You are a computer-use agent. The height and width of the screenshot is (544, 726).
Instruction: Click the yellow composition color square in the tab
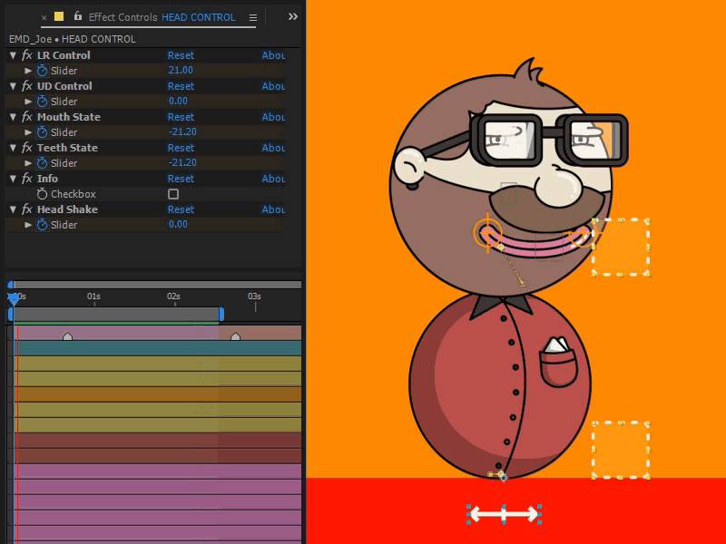pyautogui.click(x=59, y=16)
